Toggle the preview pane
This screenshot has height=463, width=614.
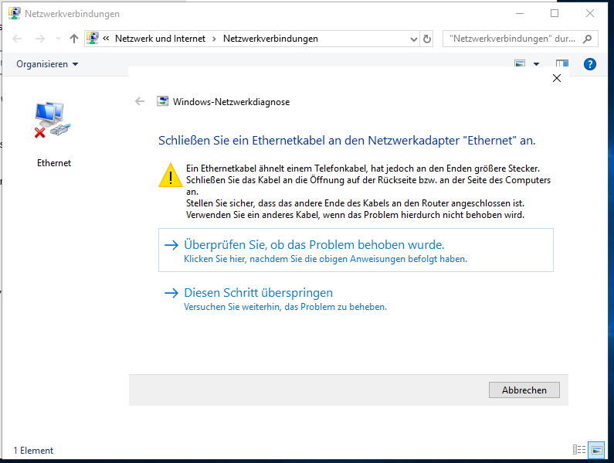[562, 63]
